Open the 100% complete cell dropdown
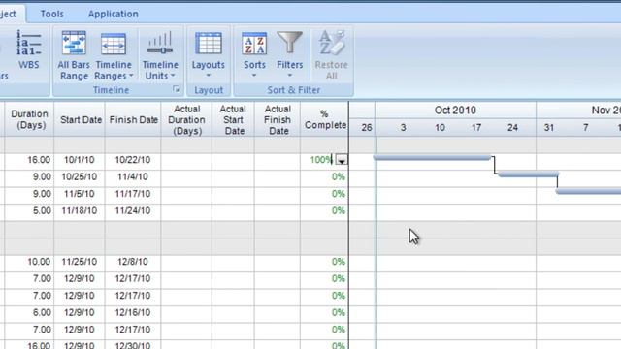 [342, 160]
